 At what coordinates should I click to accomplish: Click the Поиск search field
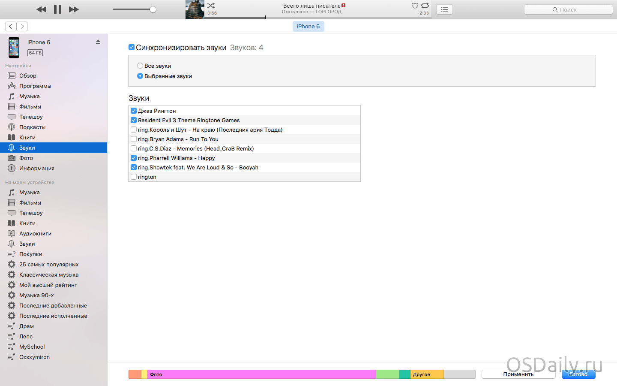(568, 9)
